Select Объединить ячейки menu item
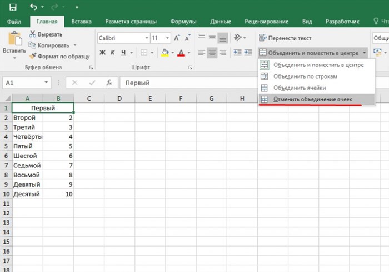Image resolution: width=389 pixels, height=272 pixels. coord(317,88)
